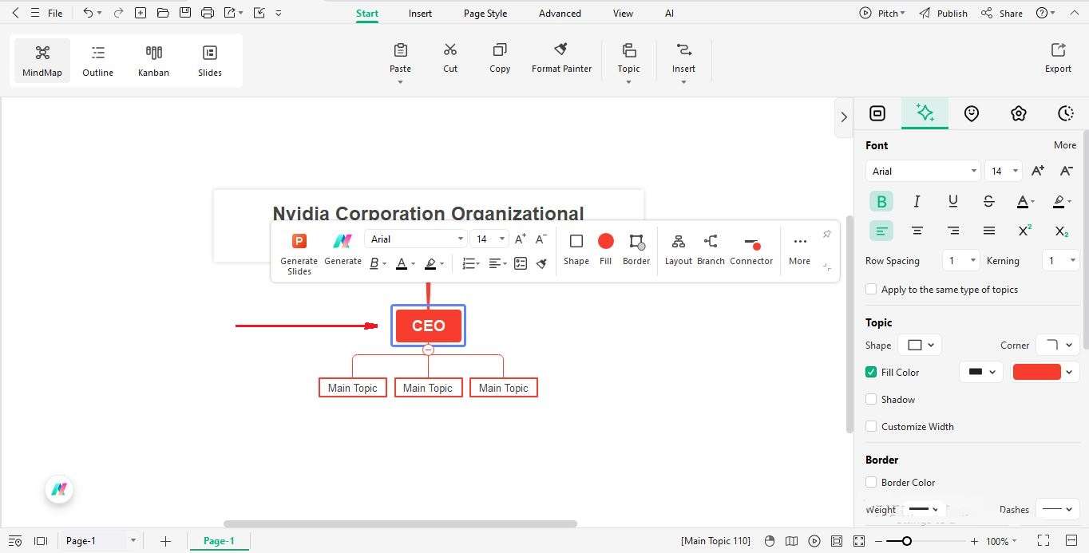Enable the Customize Width checkbox
The width and height of the screenshot is (1089, 553).
(x=871, y=426)
